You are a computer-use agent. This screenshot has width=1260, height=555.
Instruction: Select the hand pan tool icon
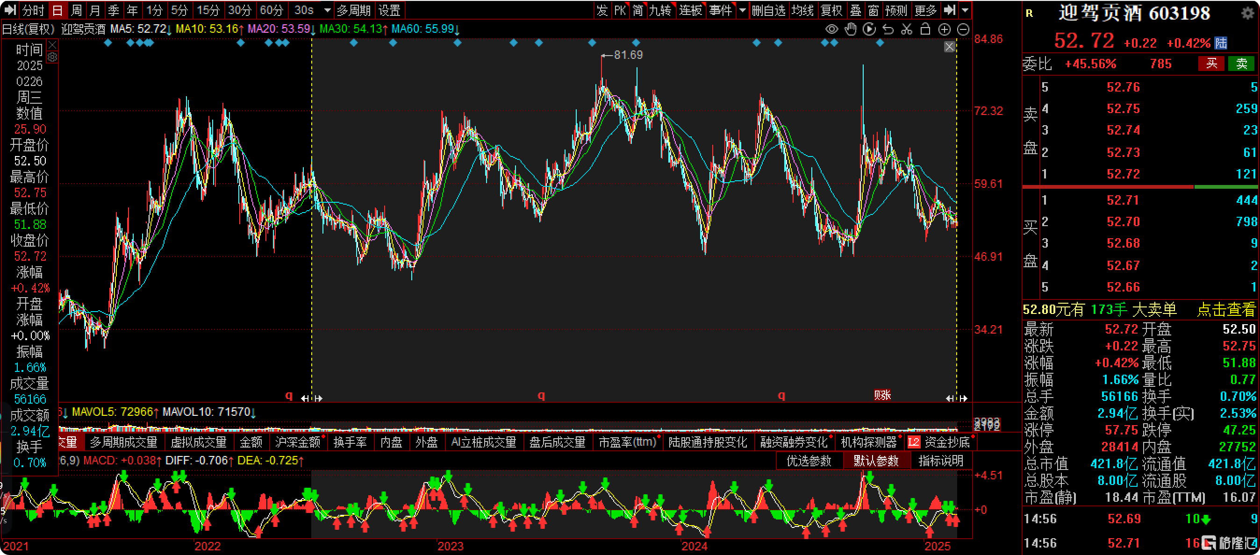pos(851,29)
